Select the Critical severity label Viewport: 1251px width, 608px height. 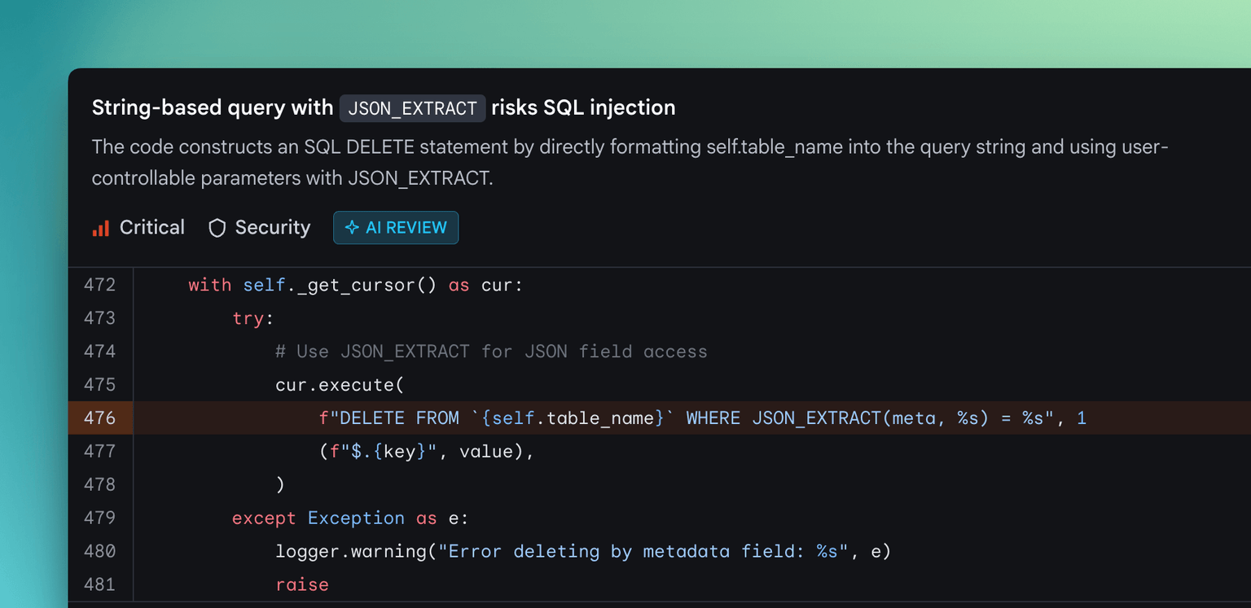(x=152, y=228)
